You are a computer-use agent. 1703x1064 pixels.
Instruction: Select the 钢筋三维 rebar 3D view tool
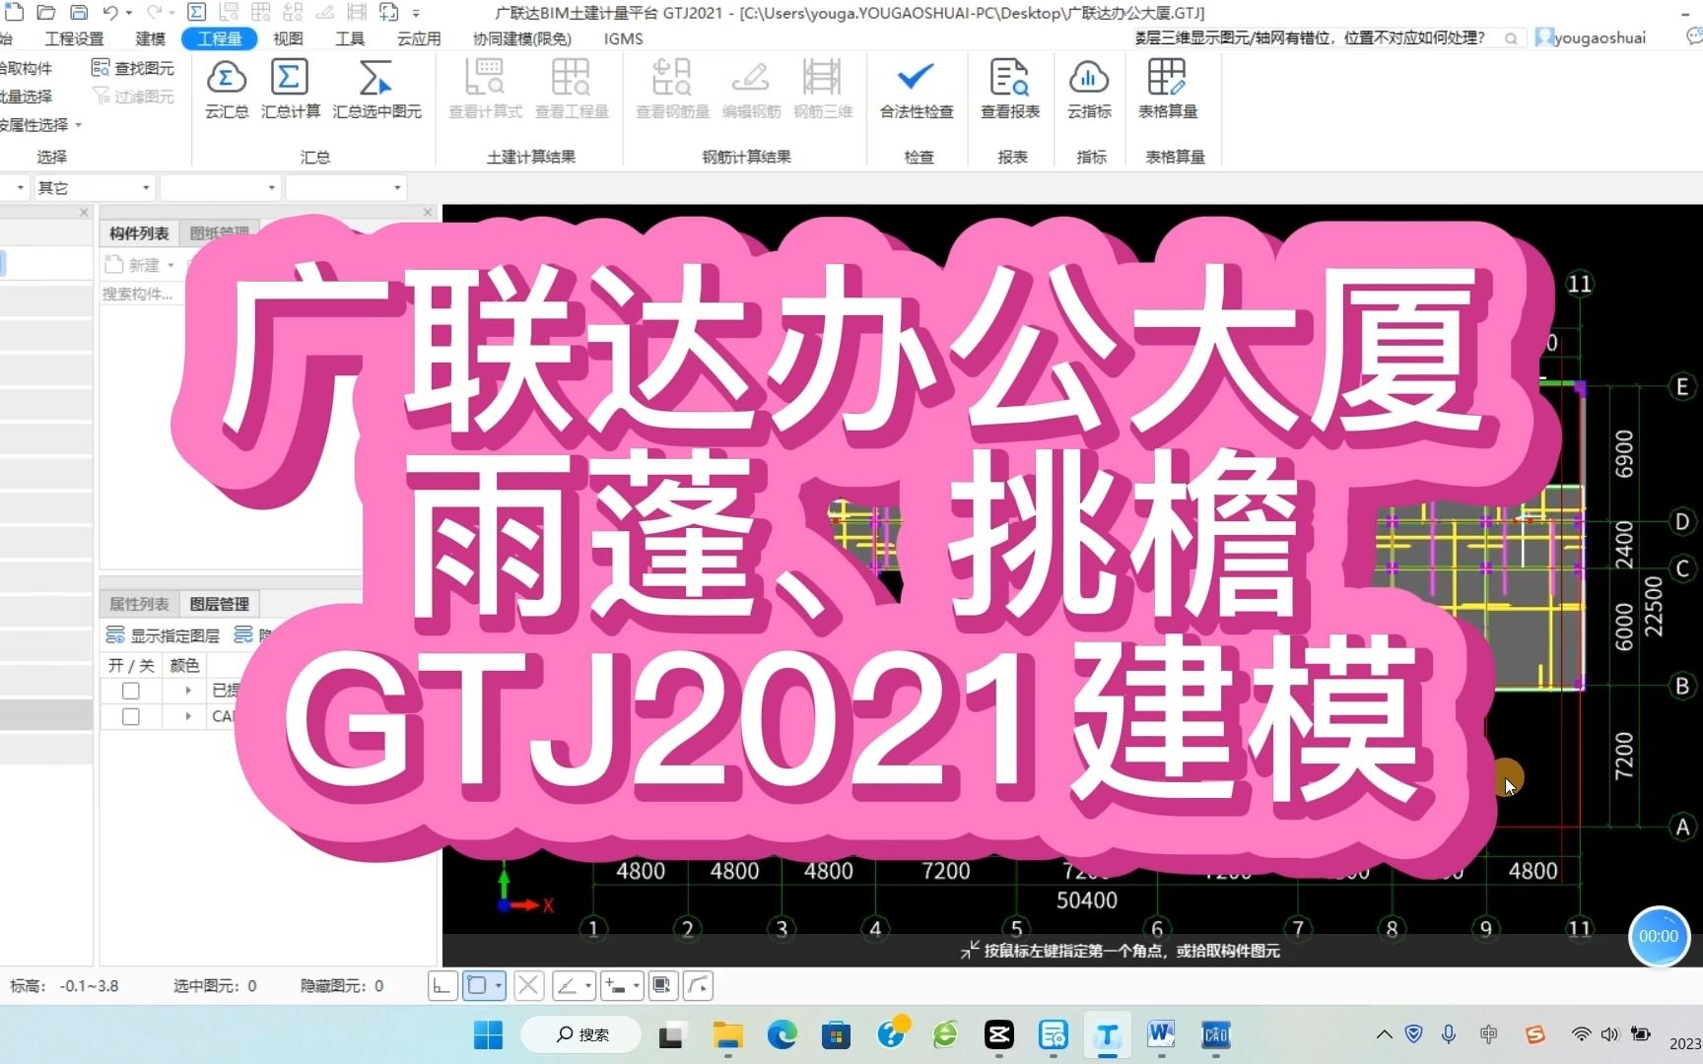[x=823, y=88]
